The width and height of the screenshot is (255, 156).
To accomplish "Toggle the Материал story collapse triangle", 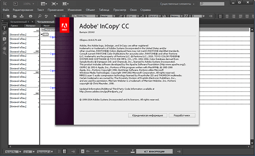I will click(43, 30).
